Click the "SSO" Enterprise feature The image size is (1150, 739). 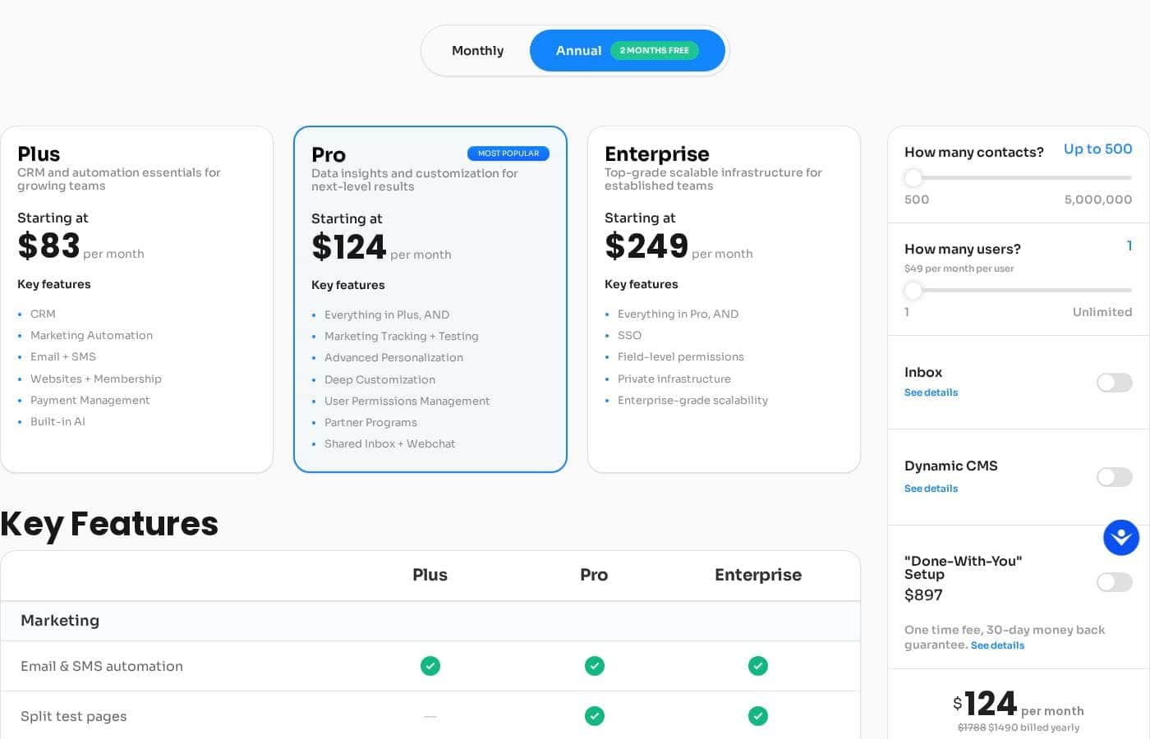click(629, 335)
